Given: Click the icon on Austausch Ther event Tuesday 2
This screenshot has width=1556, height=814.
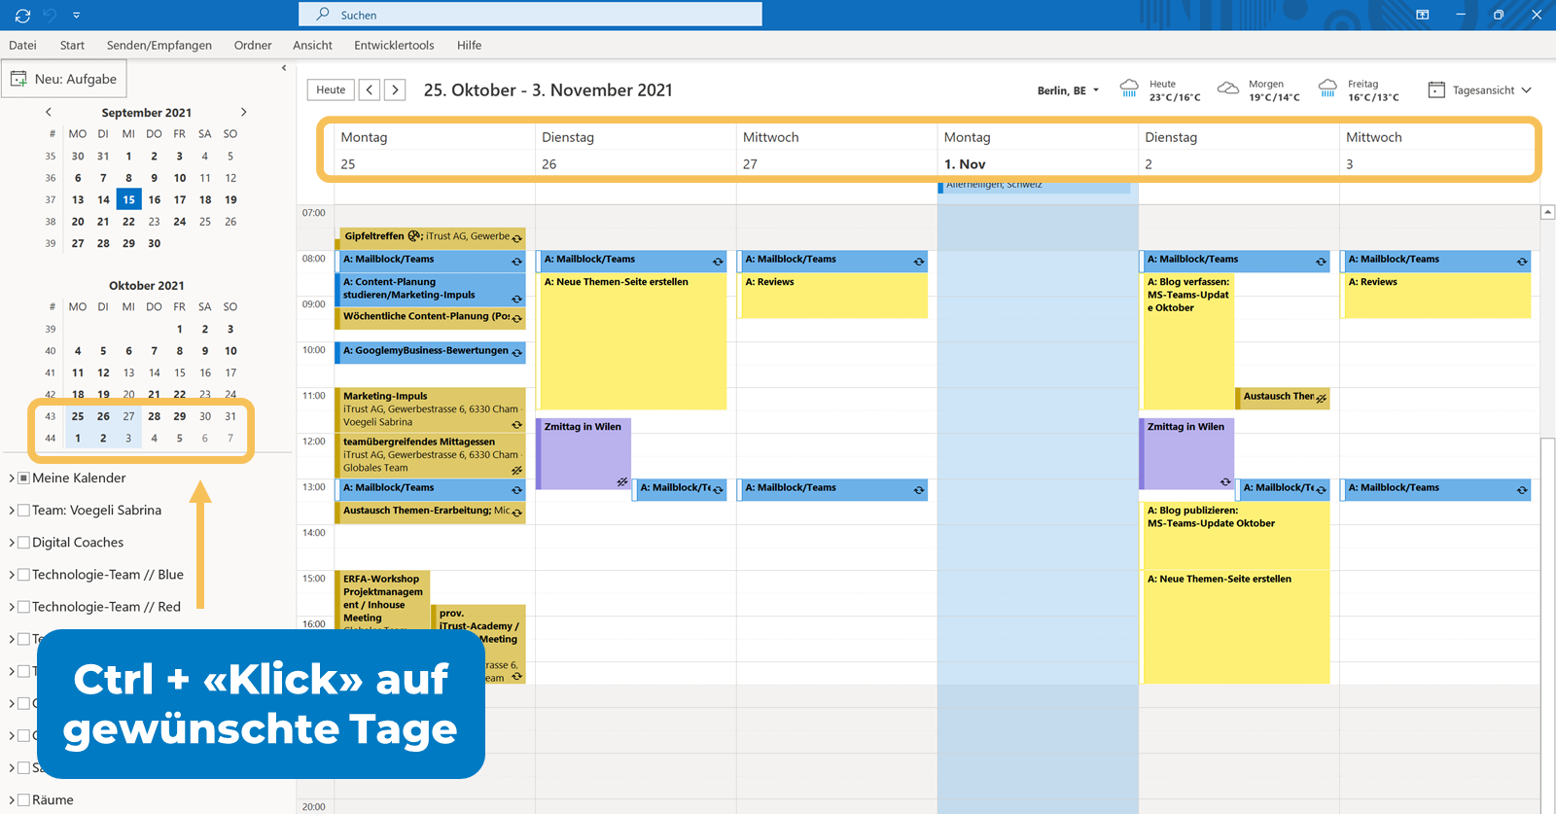Looking at the screenshot, I should point(1321,398).
